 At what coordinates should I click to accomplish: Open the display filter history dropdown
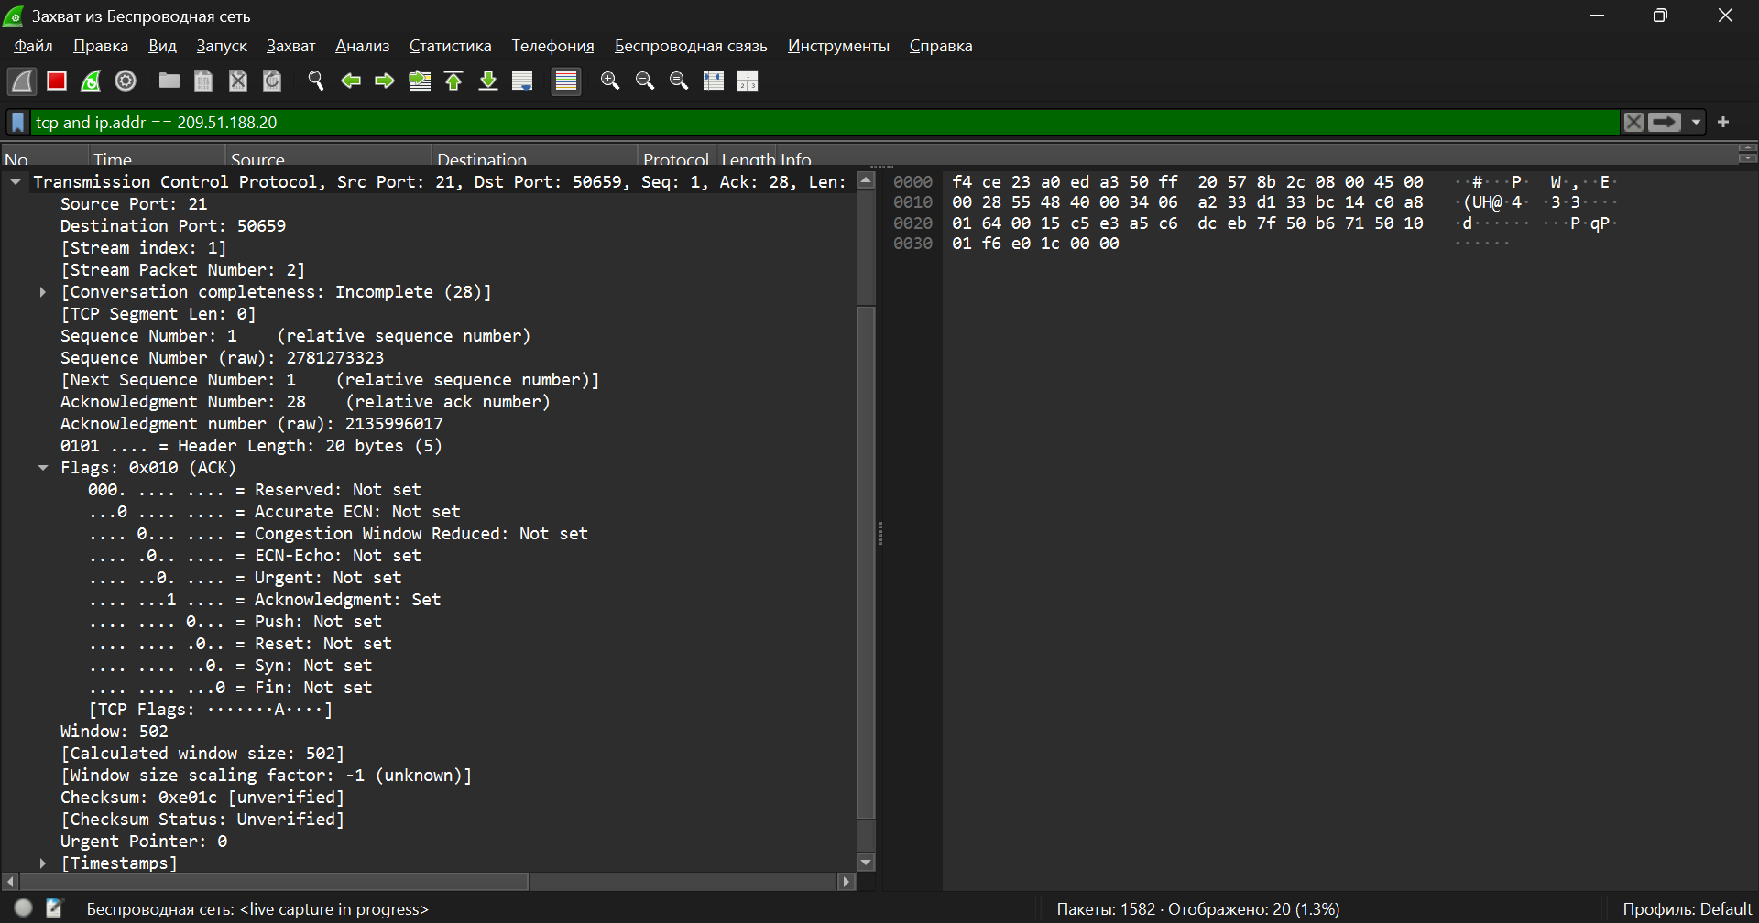pos(1696,123)
